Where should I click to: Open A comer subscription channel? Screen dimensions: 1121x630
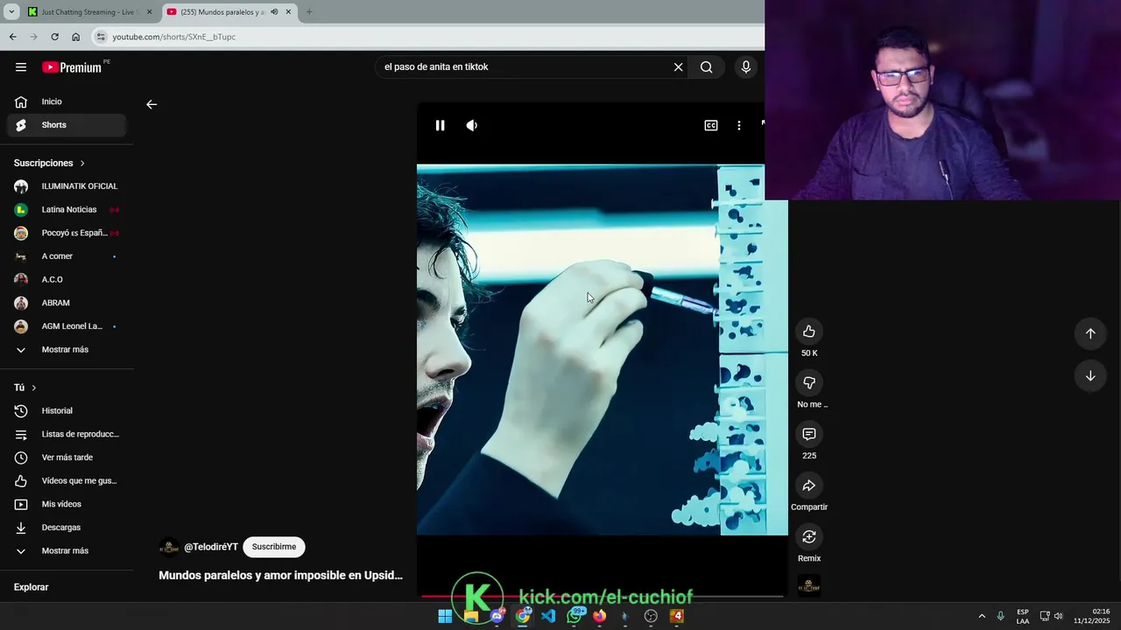click(67, 256)
